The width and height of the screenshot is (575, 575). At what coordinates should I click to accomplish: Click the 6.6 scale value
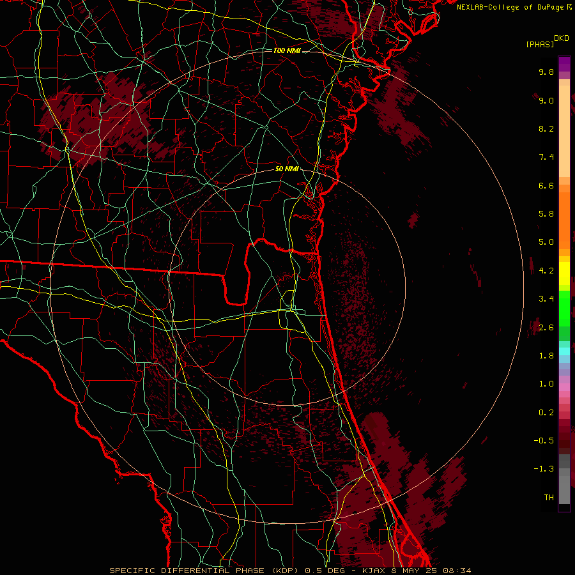[546, 185]
